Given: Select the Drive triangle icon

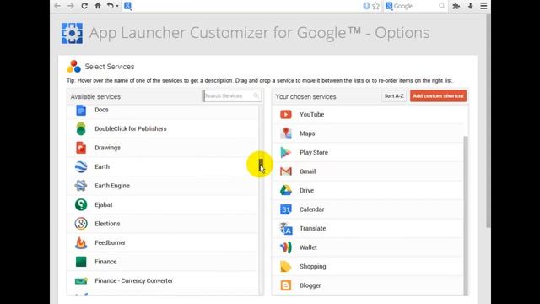Looking at the screenshot, I should pyautogui.click(x=286, y=190).
